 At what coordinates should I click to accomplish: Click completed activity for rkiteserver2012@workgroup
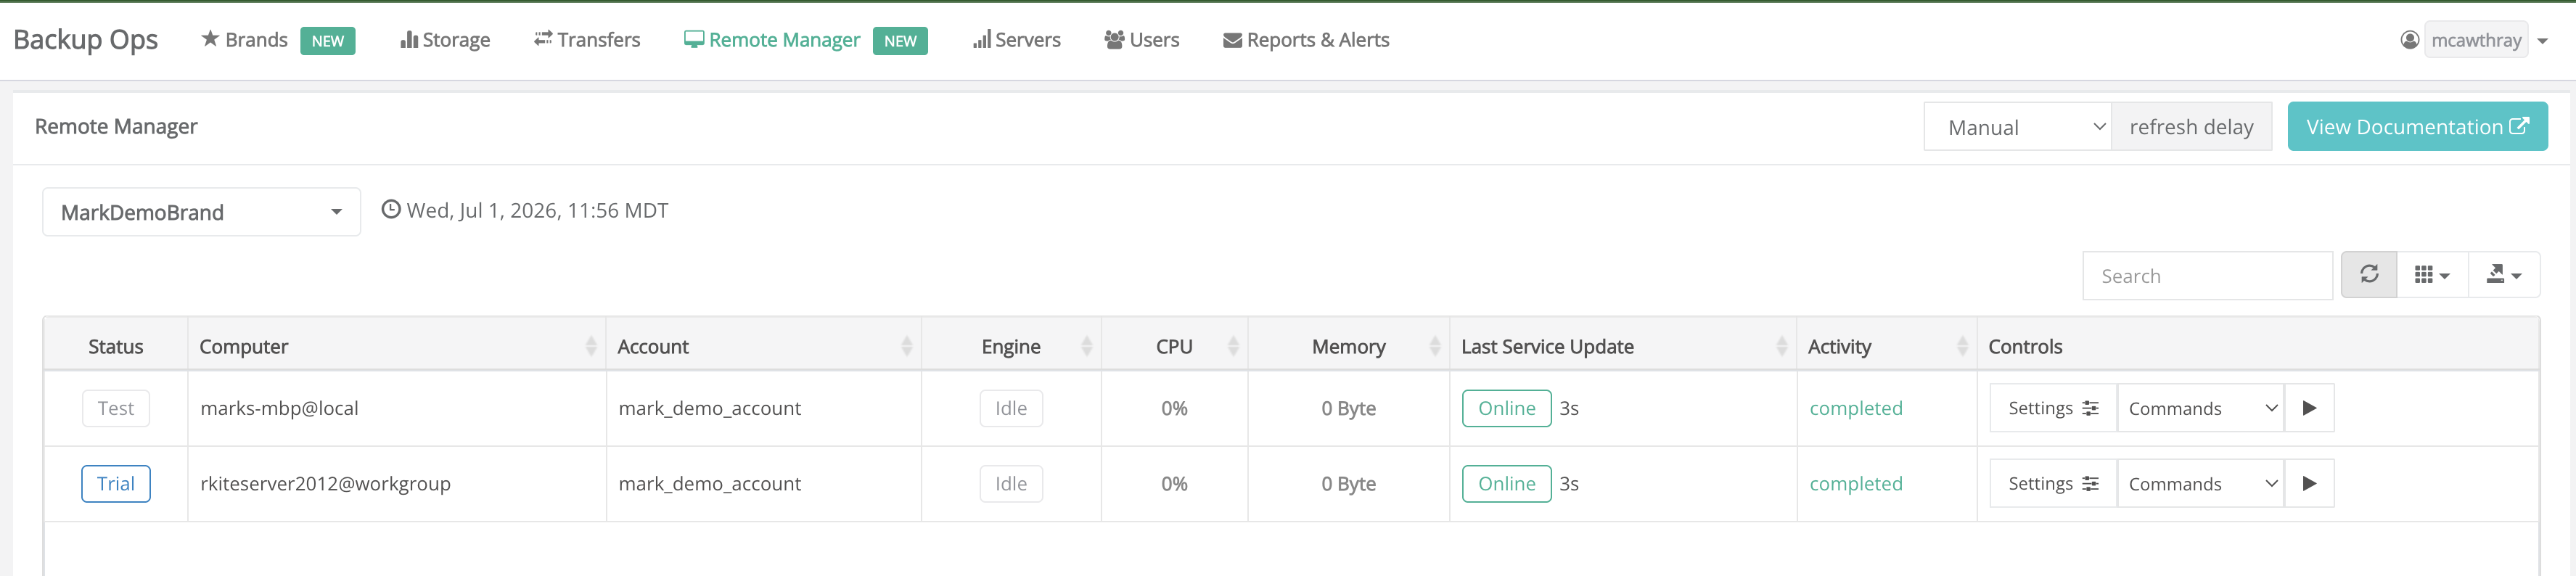pos(1856,484)
